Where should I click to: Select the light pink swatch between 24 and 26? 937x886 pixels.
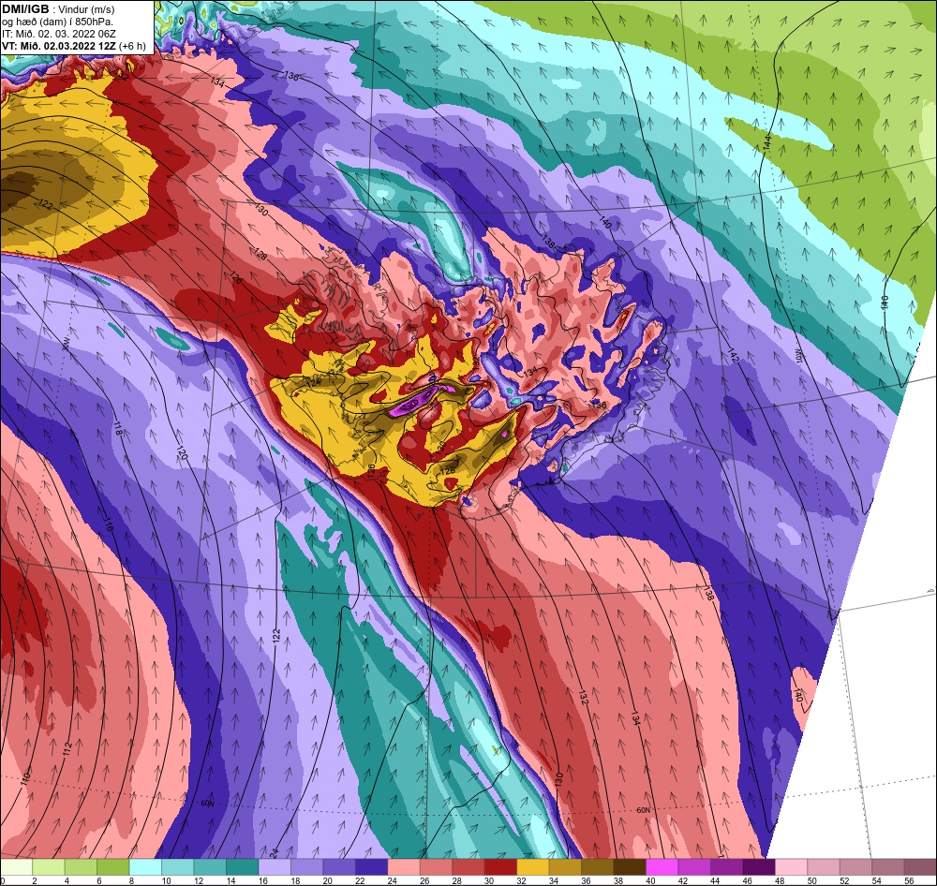[405, 867]
